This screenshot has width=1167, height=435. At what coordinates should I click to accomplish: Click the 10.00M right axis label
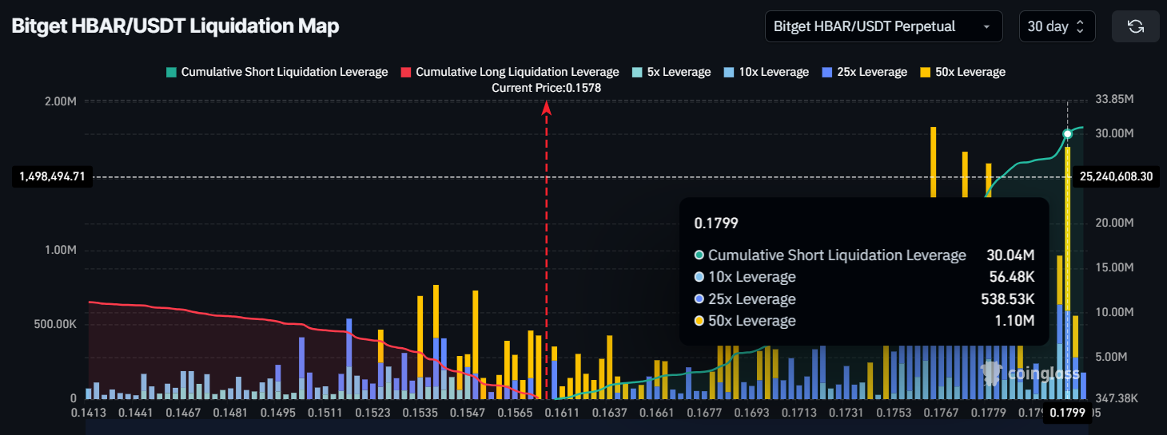tap(1113, 312)
